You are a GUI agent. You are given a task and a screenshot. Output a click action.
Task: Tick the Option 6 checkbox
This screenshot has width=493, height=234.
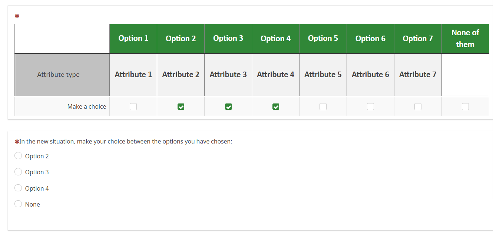point(371,107)
